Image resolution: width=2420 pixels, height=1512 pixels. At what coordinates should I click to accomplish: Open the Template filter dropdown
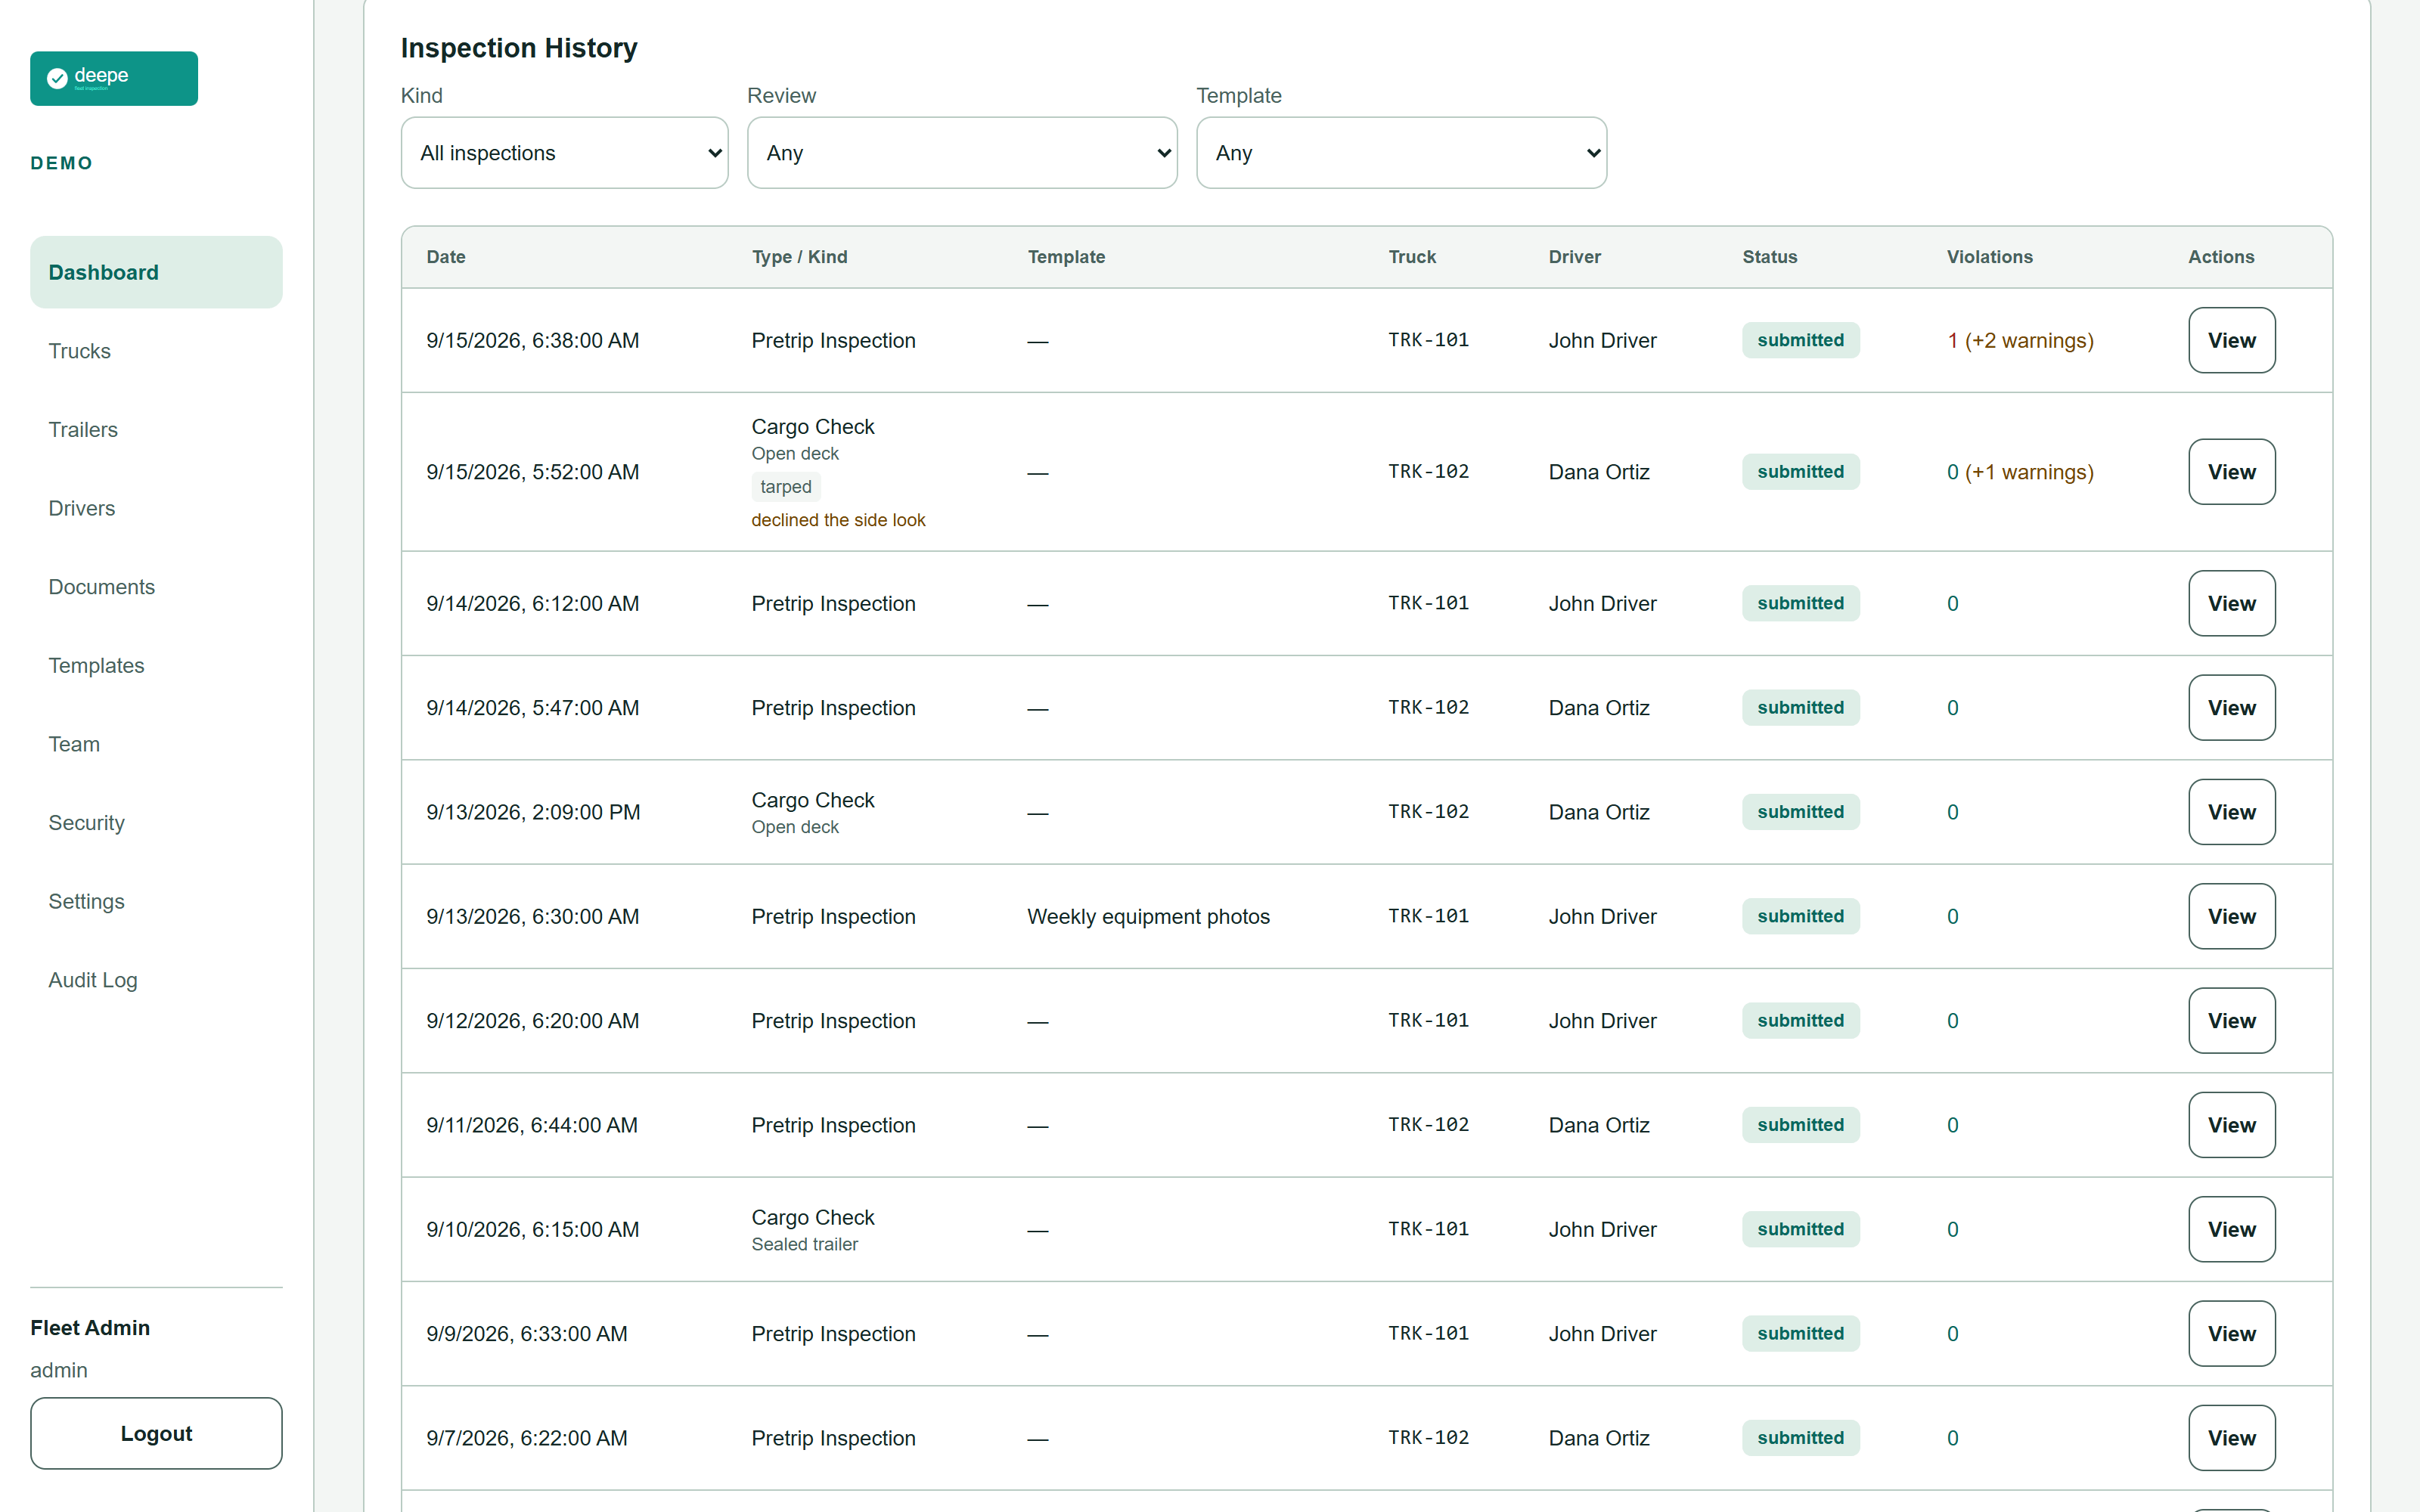pos(1401,153)
